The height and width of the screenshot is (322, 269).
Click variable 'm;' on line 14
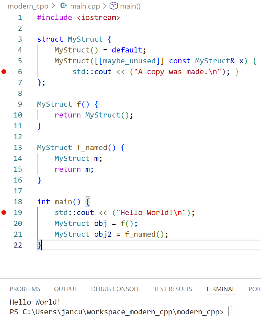[98, 159]
